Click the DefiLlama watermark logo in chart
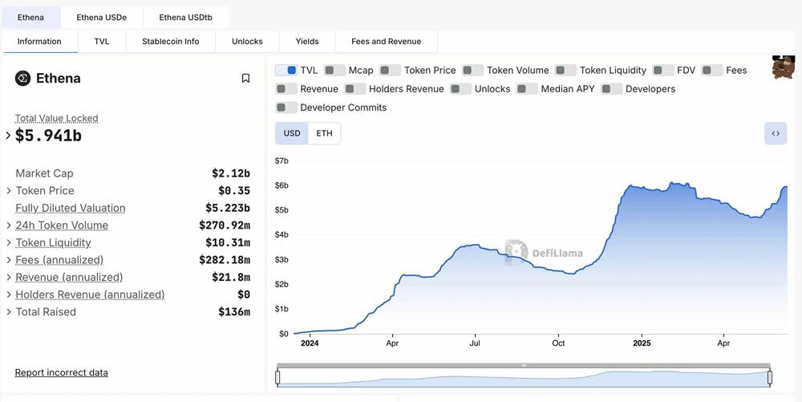Screen dimensions: 802x402 pyautogui.click(x=516, y=252)
